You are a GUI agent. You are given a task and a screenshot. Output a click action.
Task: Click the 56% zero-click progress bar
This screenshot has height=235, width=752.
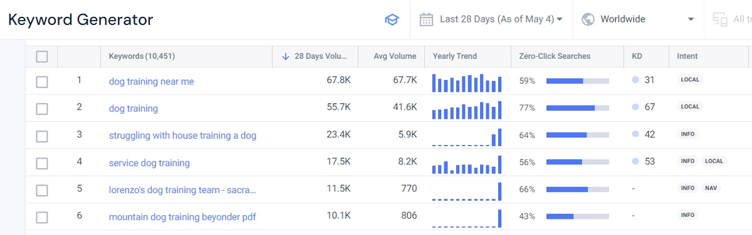click(x=578, y=162)
